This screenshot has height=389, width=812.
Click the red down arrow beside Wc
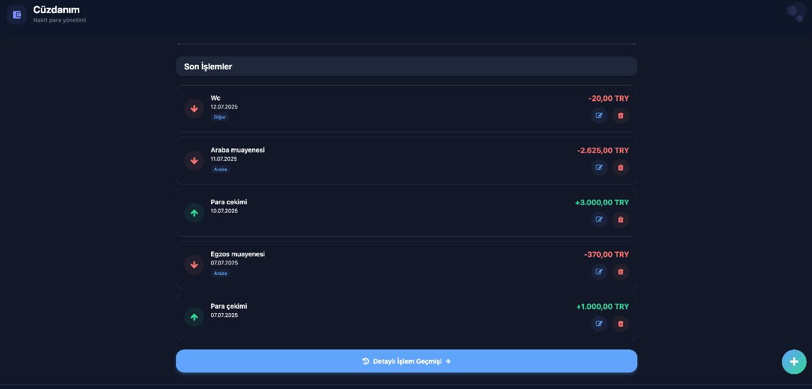[x=194, y=109]
